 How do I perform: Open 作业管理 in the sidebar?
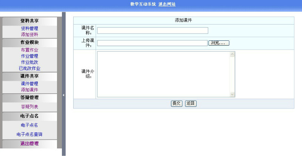point(29,56)
